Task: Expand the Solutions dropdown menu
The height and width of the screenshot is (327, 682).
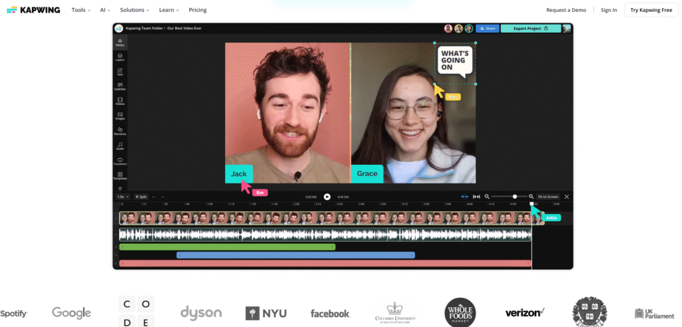Action: (134, 10)
